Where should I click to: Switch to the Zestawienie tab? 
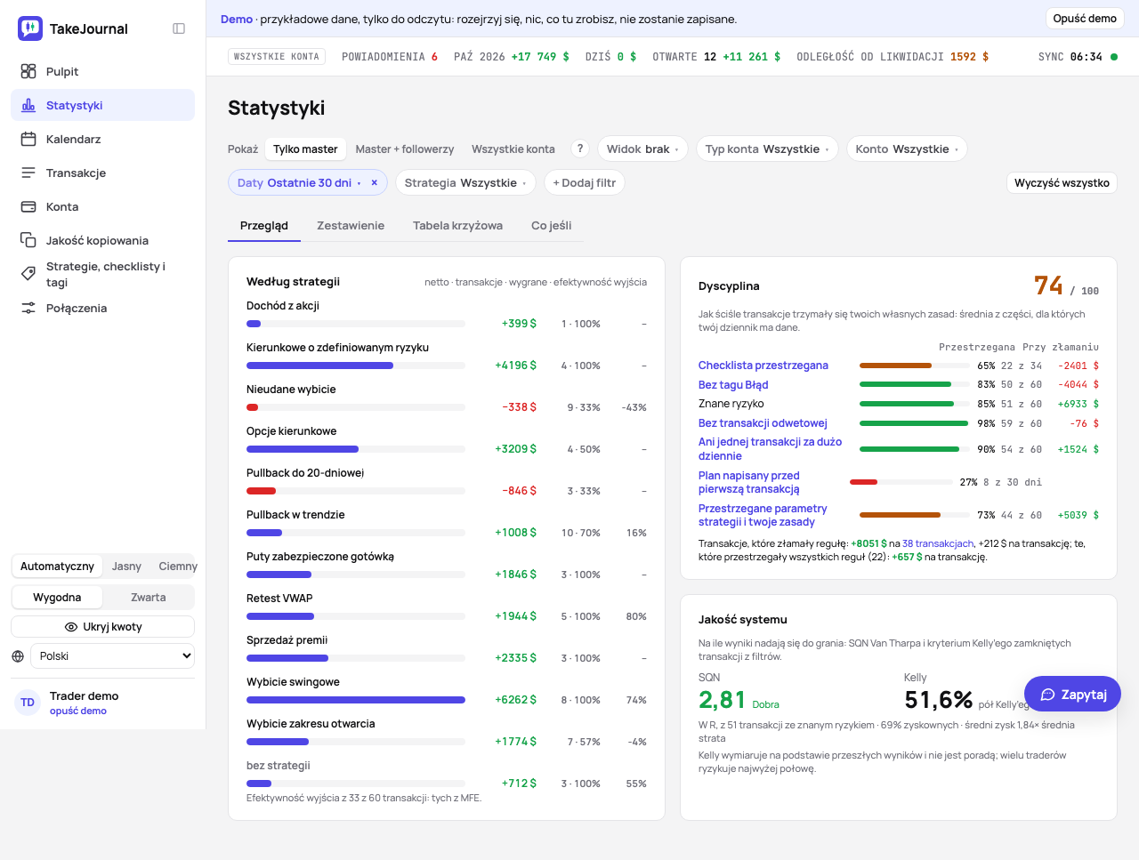pos(351,226)
